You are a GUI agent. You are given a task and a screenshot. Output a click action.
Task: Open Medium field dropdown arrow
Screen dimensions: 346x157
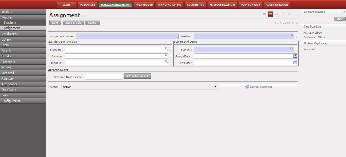point(171,63)
